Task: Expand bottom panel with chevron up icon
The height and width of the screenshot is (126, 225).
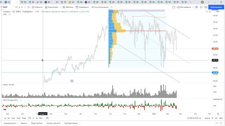Action: tap(217, 123)
